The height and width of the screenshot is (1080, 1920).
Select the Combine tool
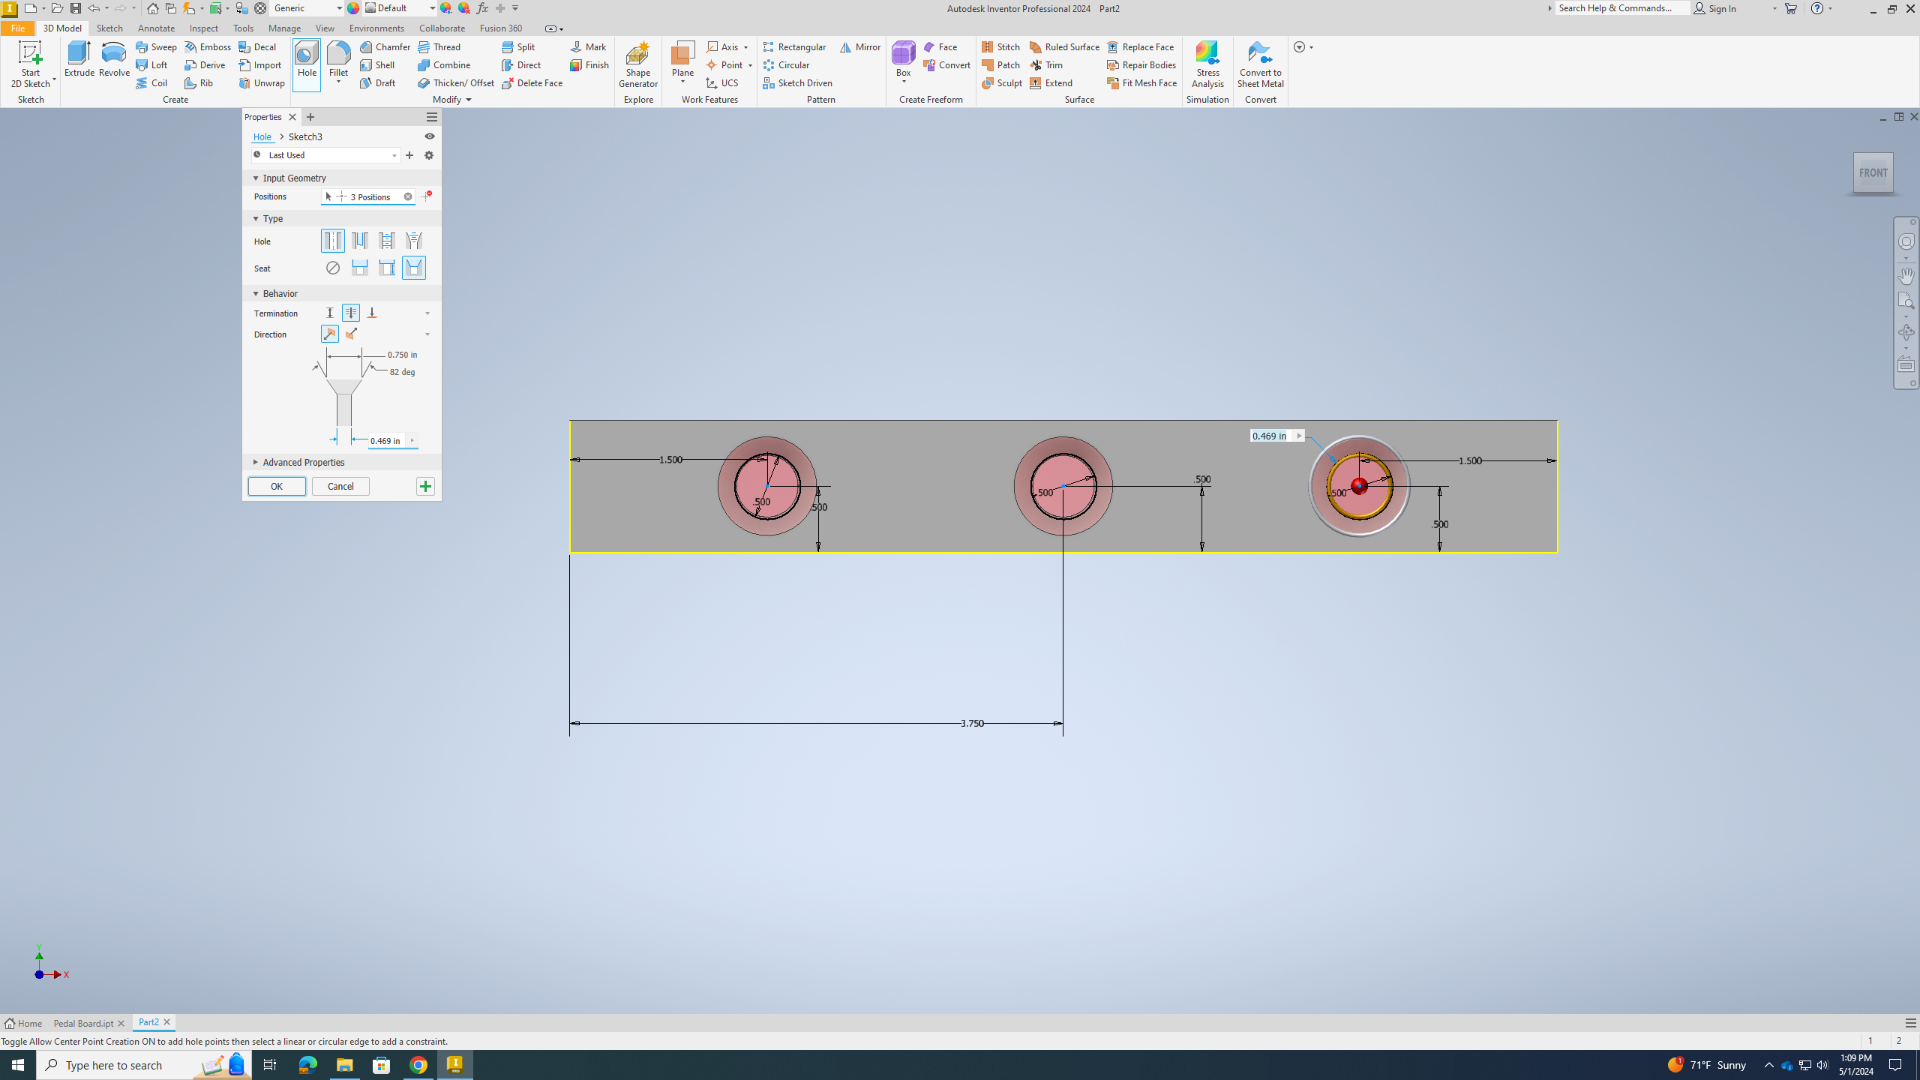click(445, 65)
